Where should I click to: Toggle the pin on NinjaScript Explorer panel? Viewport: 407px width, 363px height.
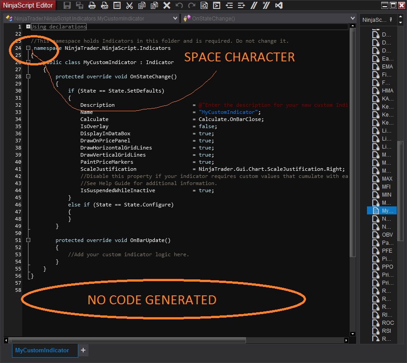391,19
